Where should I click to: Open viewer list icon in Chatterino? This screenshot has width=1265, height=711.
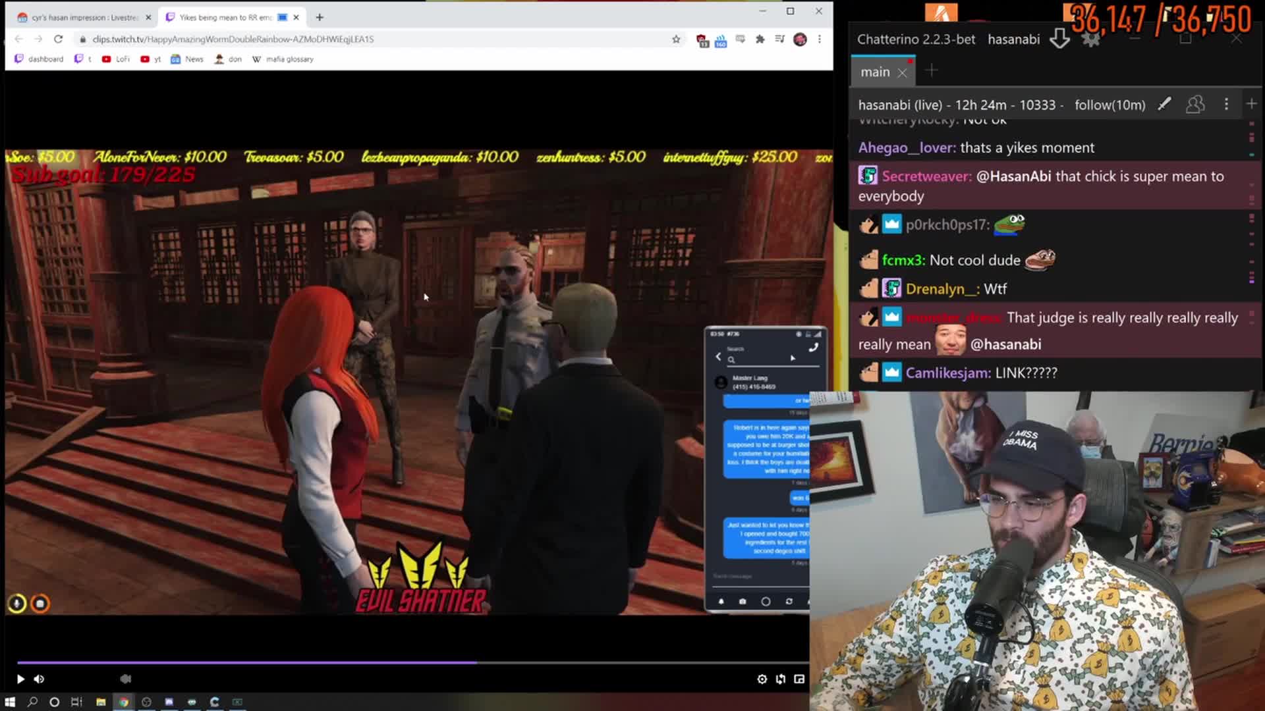(1195, 104)
